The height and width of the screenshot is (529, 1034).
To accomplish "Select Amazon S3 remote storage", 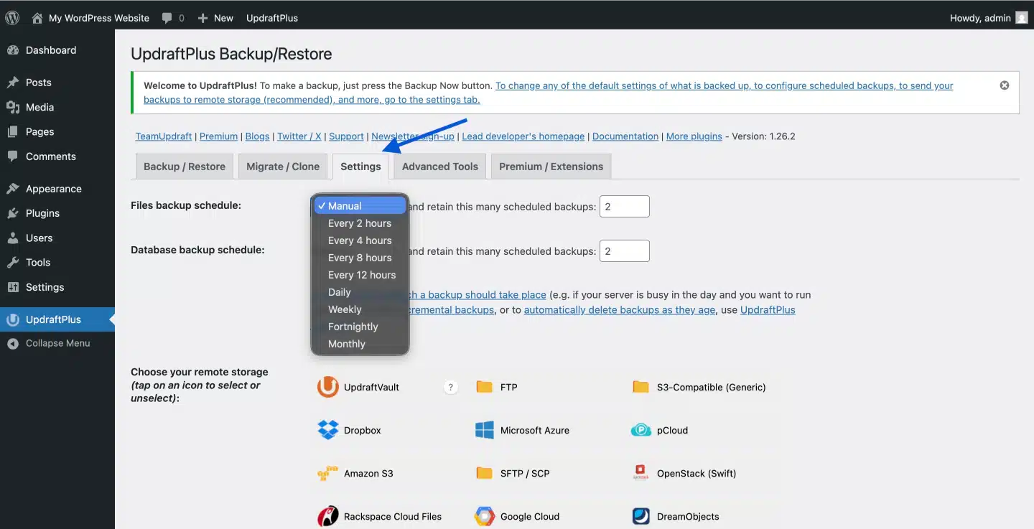I will (x=355, y=473).
